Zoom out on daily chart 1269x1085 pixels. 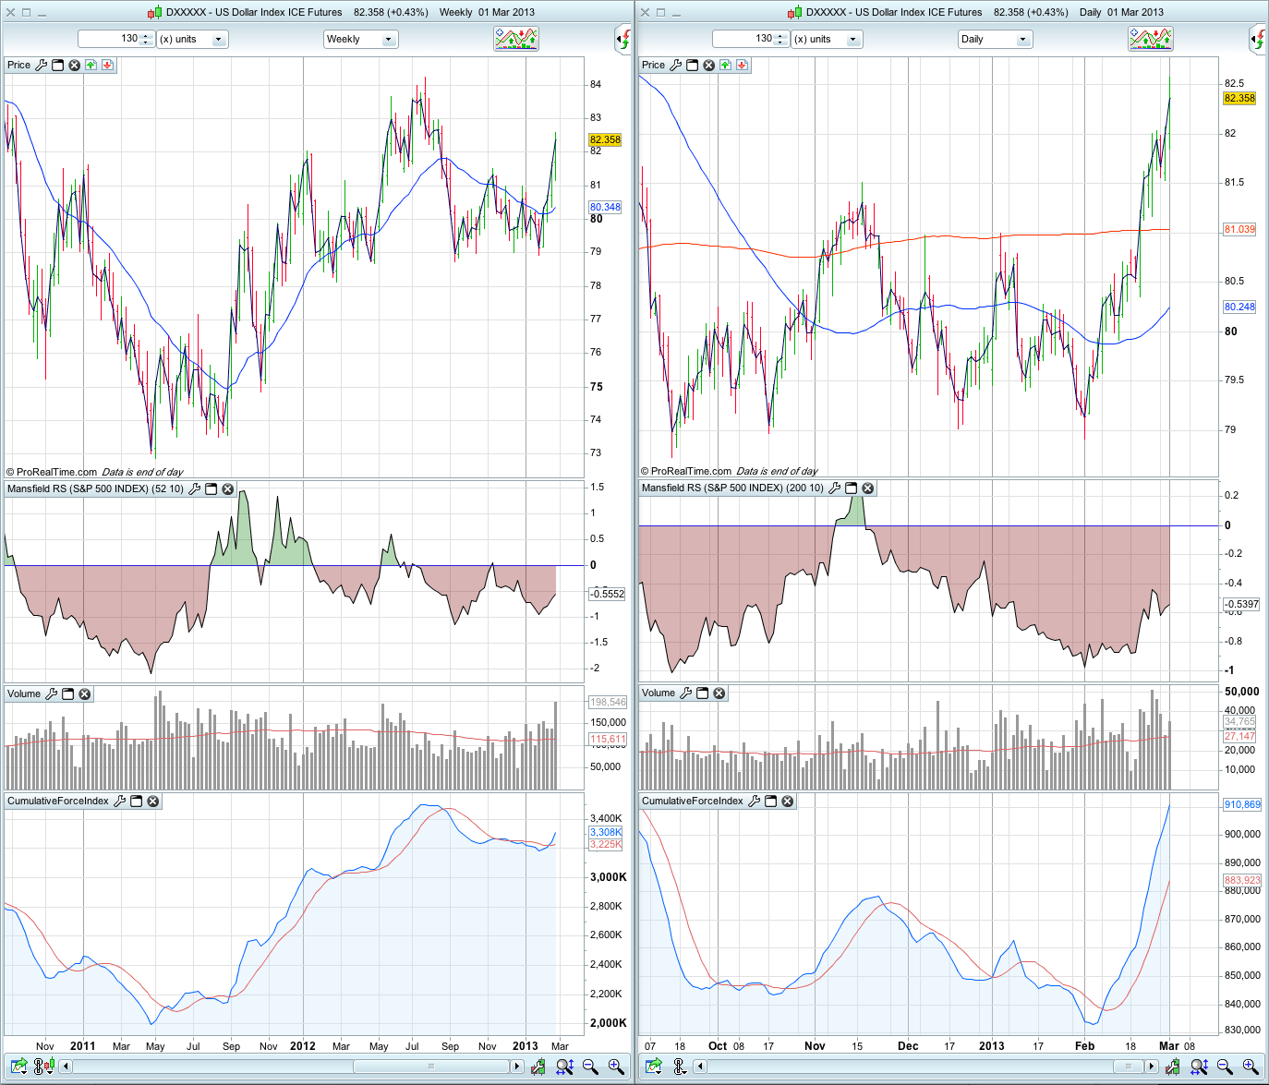tap(1225, 1067)
